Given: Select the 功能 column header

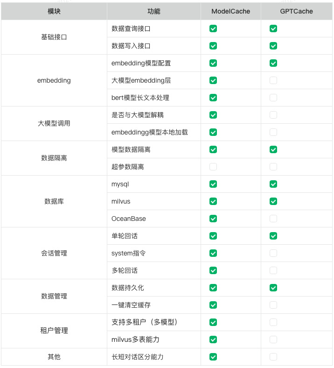Looking at the screenshot, I should [153, 11].
